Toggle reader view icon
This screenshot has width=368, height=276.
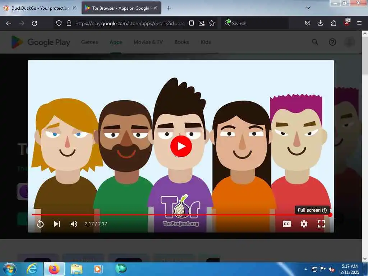(x=192, y=23)
